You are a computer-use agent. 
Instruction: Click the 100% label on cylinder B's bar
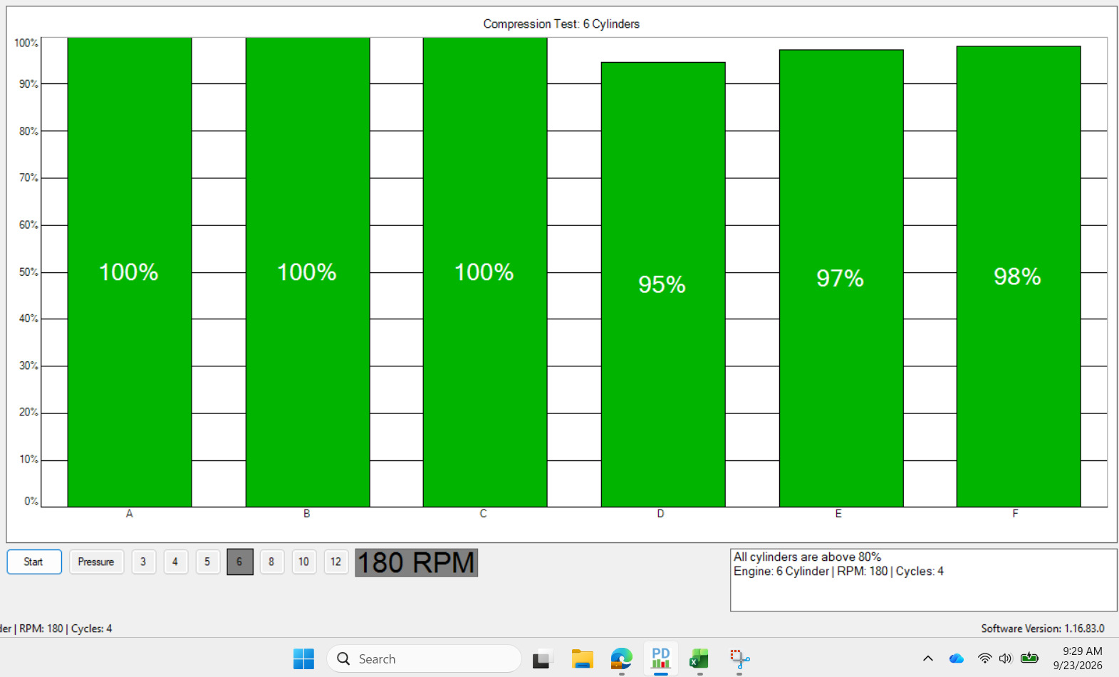click(306, 272)
